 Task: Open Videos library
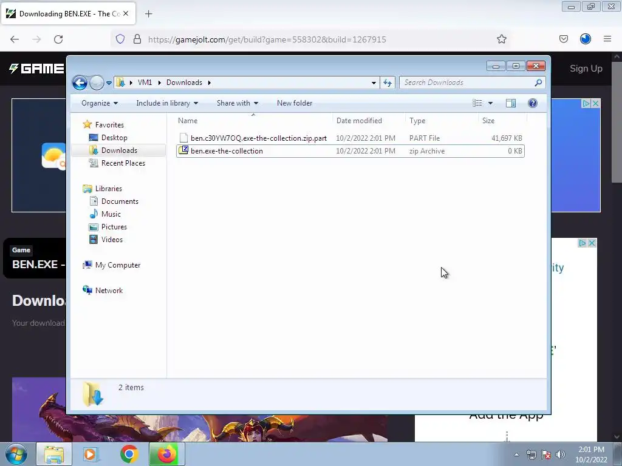112,239
